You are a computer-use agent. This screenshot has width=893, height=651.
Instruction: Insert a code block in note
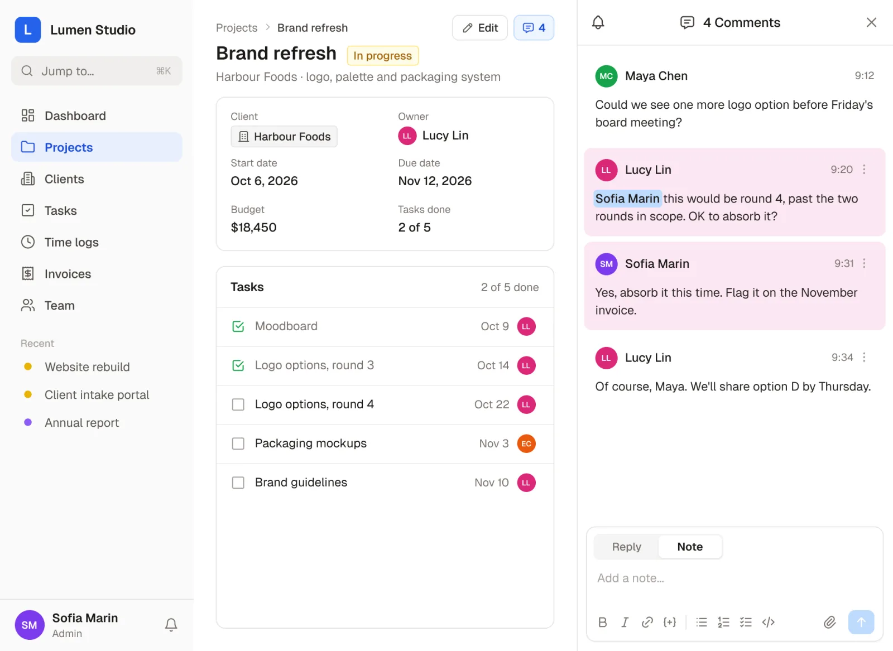768,622
